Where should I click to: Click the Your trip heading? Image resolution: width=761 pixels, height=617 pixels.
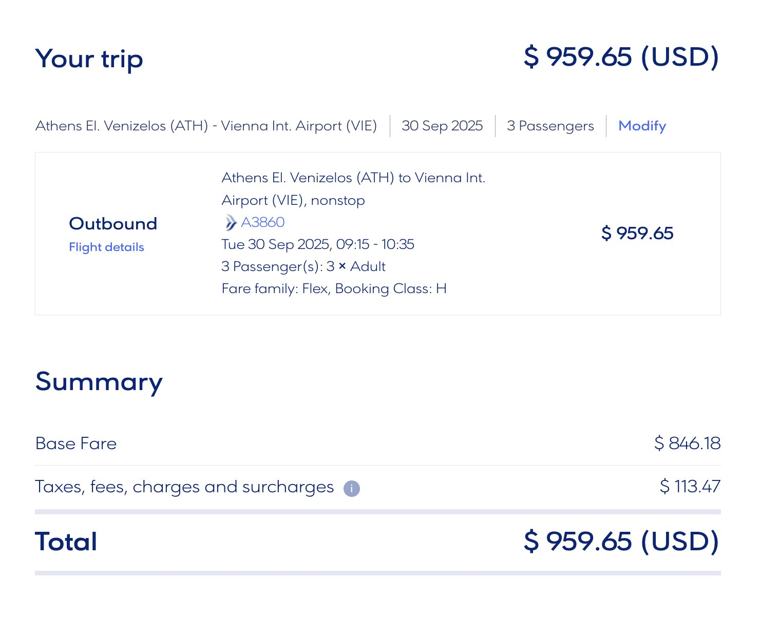click(x=89, y=59)
